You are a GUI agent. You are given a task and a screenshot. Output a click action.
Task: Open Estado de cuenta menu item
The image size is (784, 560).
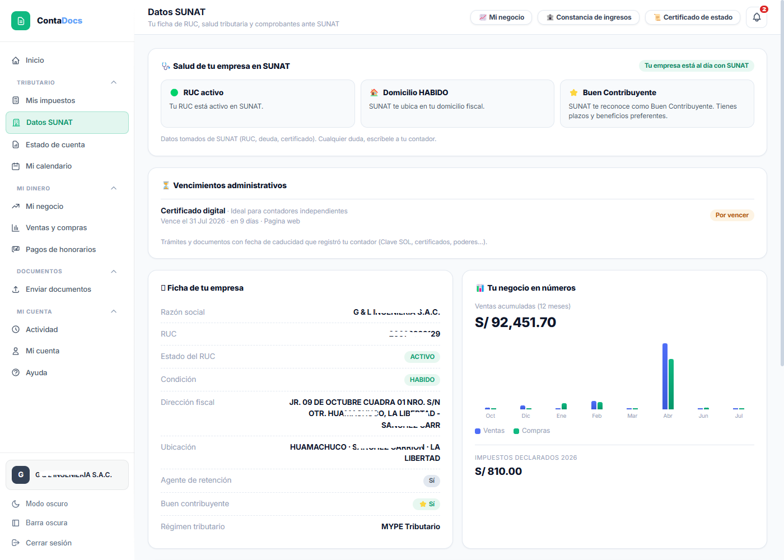(67, 145)
